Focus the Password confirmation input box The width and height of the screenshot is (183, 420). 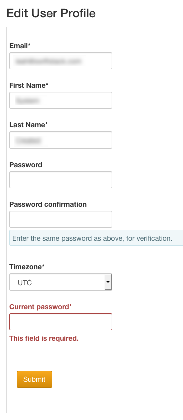pos(61,219)
